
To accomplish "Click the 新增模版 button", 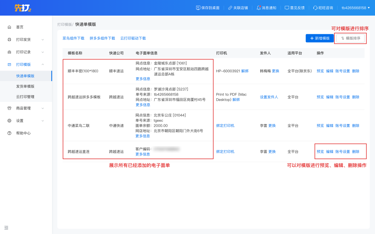I will coord(320,38).
